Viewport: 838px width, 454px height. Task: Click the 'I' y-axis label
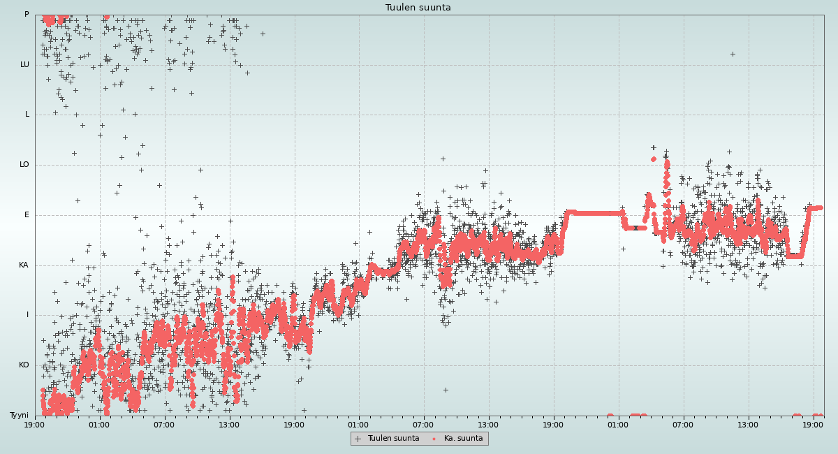point(28,315)
